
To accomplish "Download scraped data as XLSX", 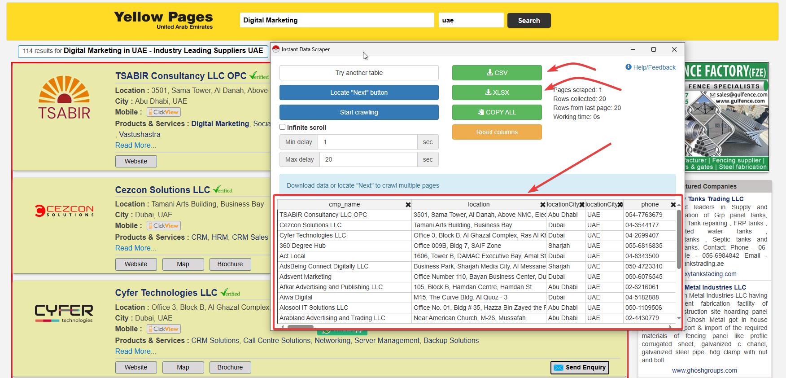I will [497, 92].
